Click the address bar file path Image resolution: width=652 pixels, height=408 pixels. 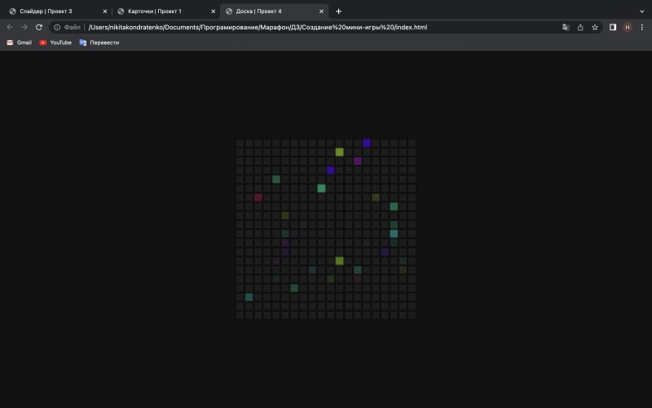click(x=258, y=28)
